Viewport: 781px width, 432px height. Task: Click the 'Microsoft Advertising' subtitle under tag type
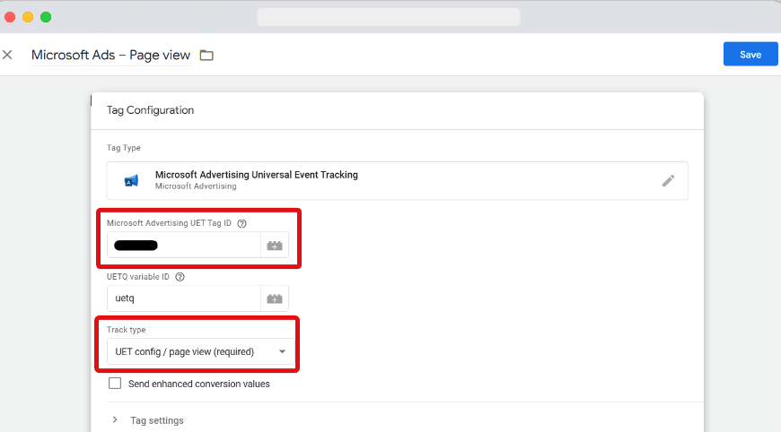196,186
